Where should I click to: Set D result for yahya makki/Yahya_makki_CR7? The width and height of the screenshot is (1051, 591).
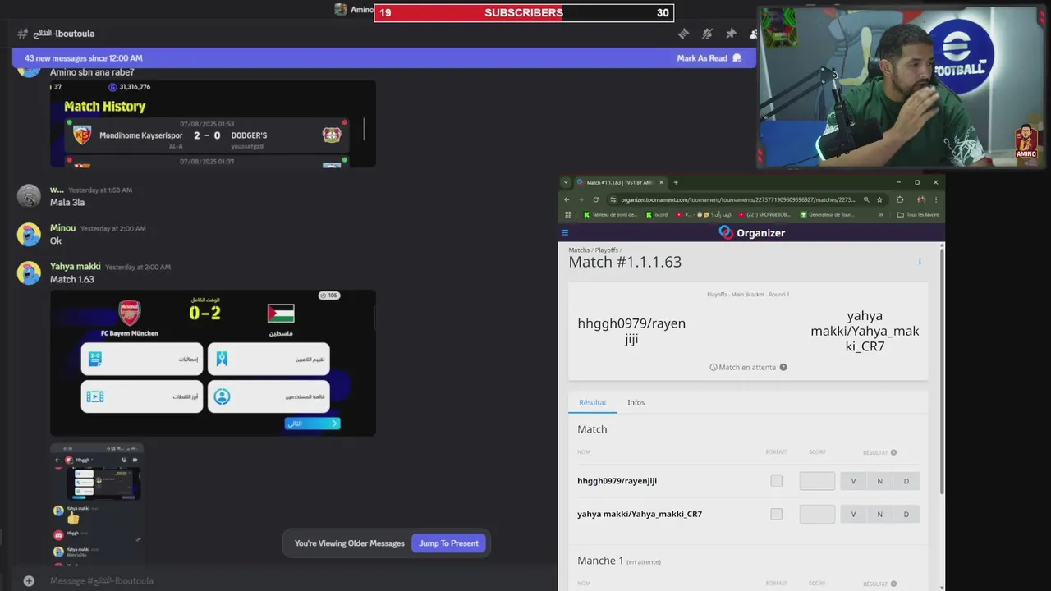point(906,514)
